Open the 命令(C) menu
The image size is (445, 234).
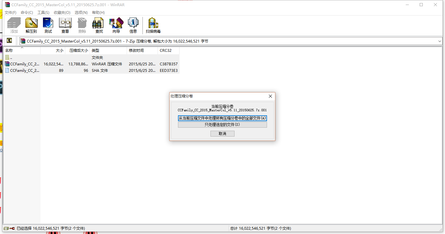27,13
